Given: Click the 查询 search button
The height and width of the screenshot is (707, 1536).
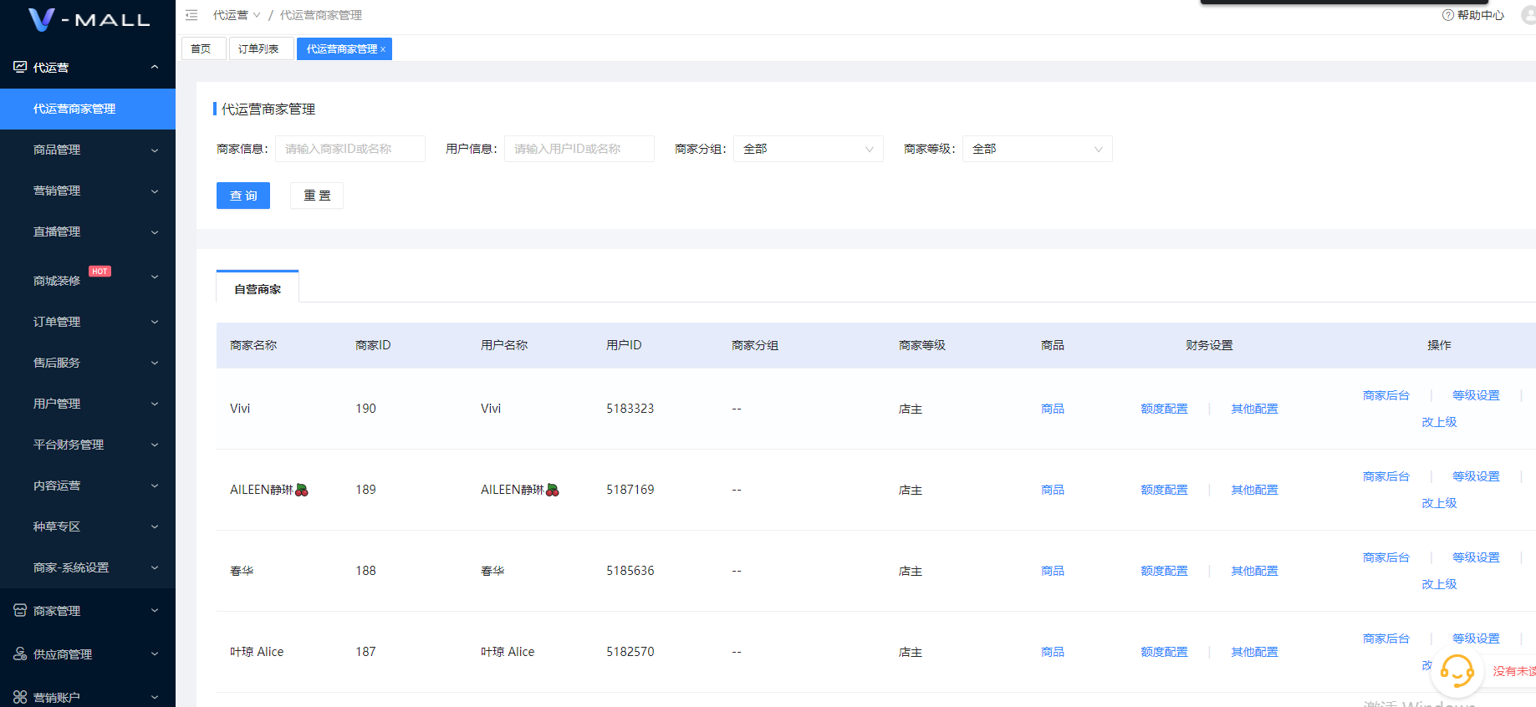Looking at the screenshot, I should 243,196.
